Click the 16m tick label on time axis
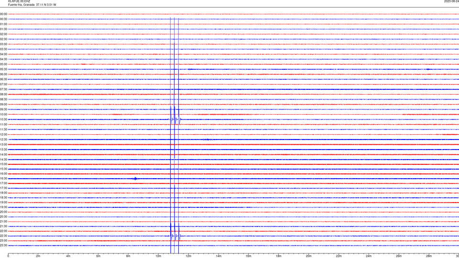Image resolution: width=459 pixels, height=258 pixels. [249, 256]
